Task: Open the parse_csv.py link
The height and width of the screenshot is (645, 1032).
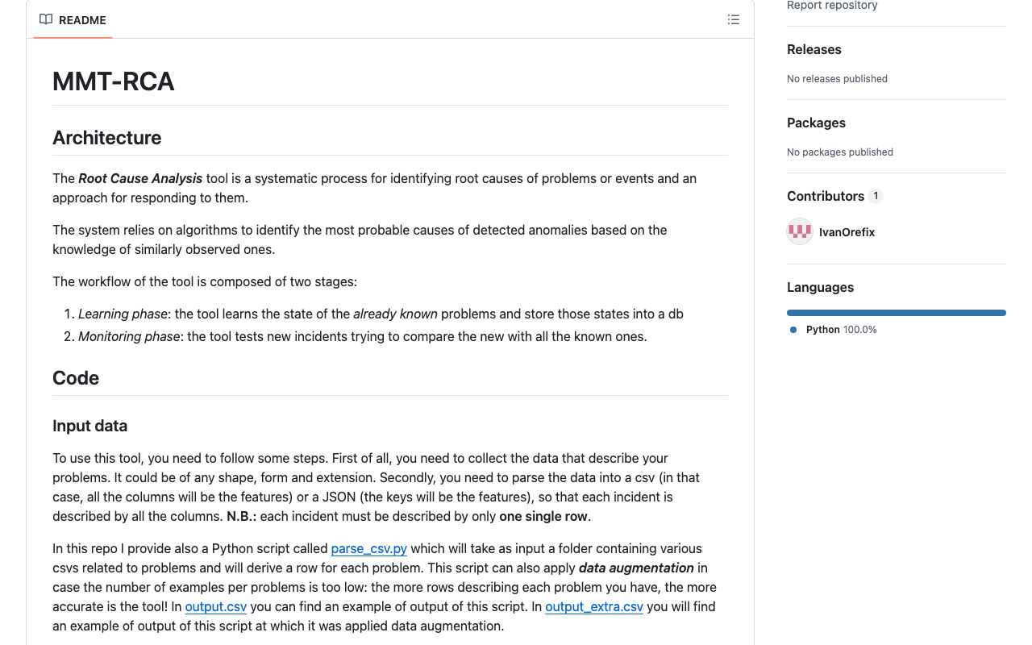Action: pyautogui.click(x=369, y=548)
